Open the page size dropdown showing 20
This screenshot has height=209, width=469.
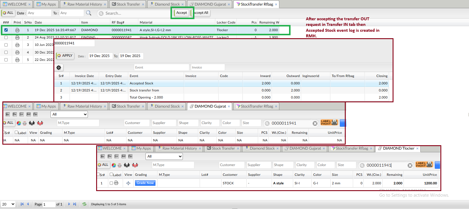click(8, 204)
